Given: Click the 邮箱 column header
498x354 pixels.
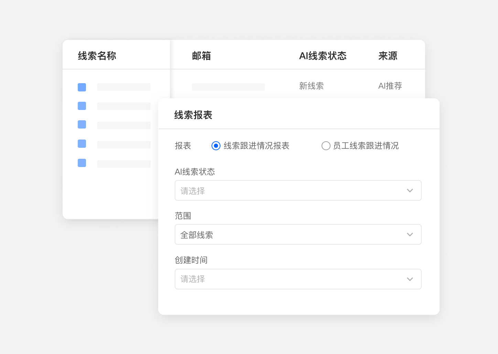Looking at the screenshot, I should coord(202,56).
